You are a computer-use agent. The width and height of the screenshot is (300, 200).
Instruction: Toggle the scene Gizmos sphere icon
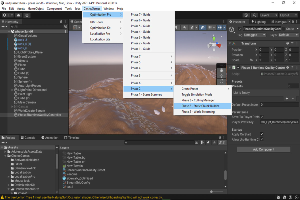220,27
